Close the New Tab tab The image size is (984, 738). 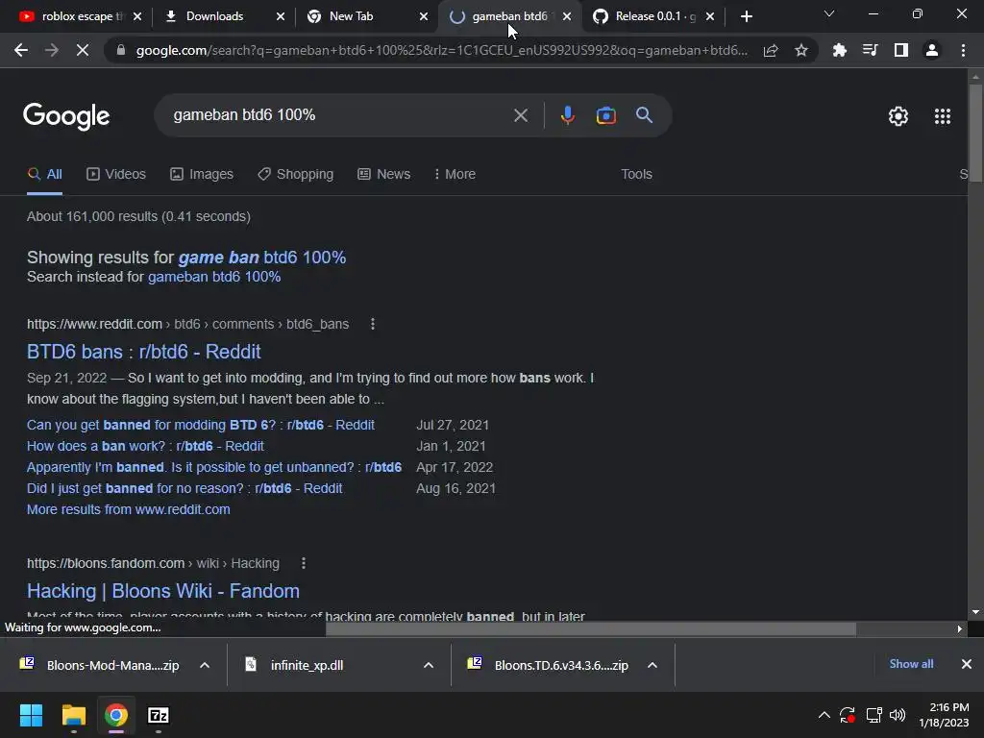point(424,16)
